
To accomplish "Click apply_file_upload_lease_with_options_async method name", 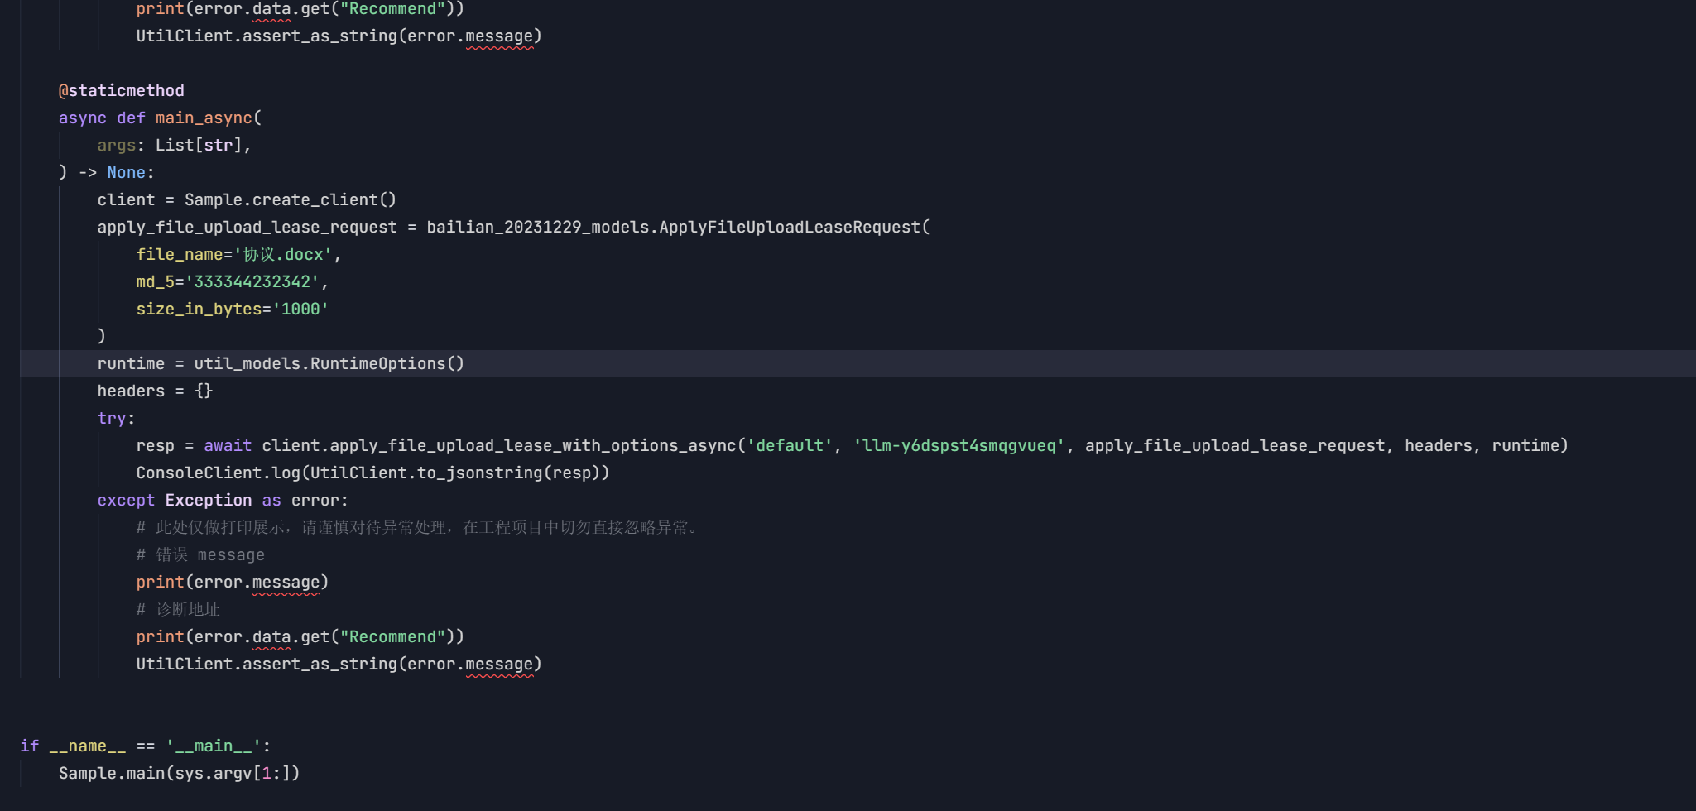I will [531, 445].
